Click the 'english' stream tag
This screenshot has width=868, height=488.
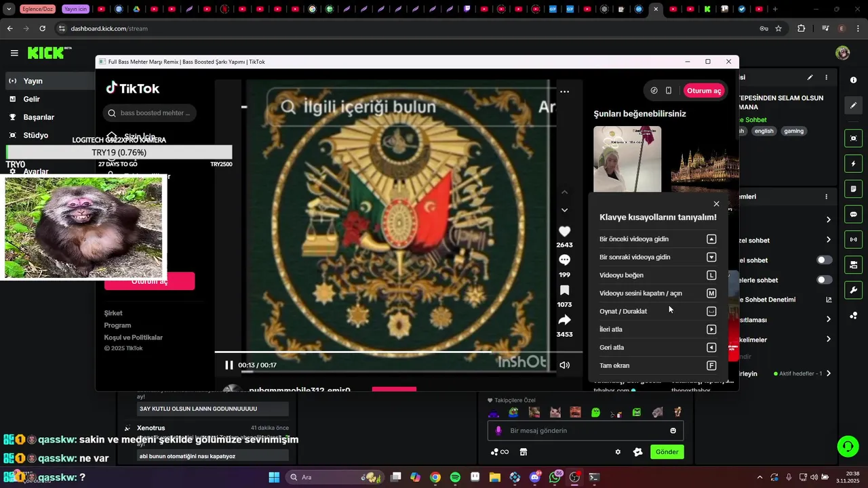click(x=764, y=131)
